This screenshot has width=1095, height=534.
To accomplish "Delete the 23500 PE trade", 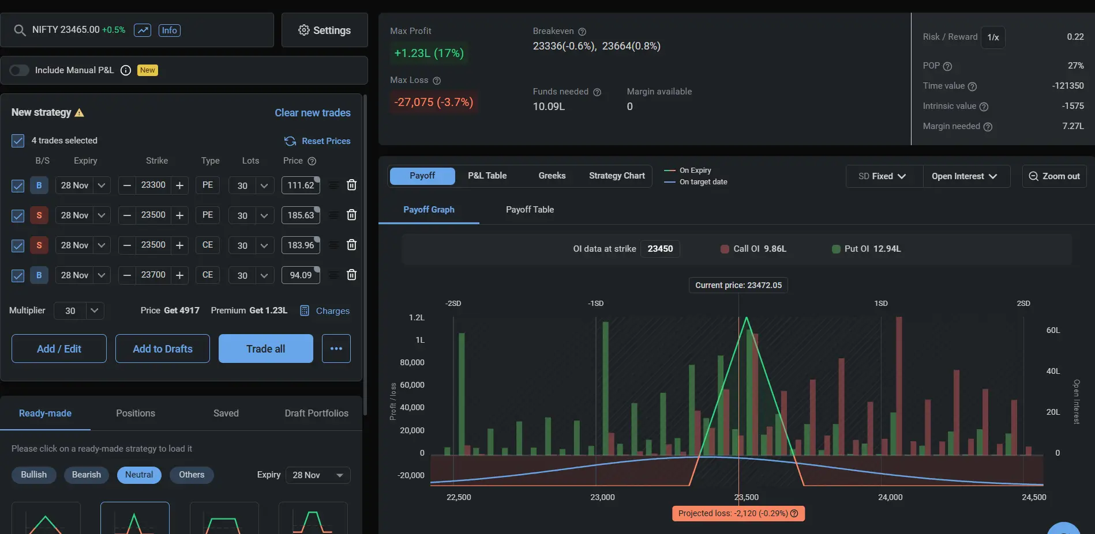I will point(351,215).
